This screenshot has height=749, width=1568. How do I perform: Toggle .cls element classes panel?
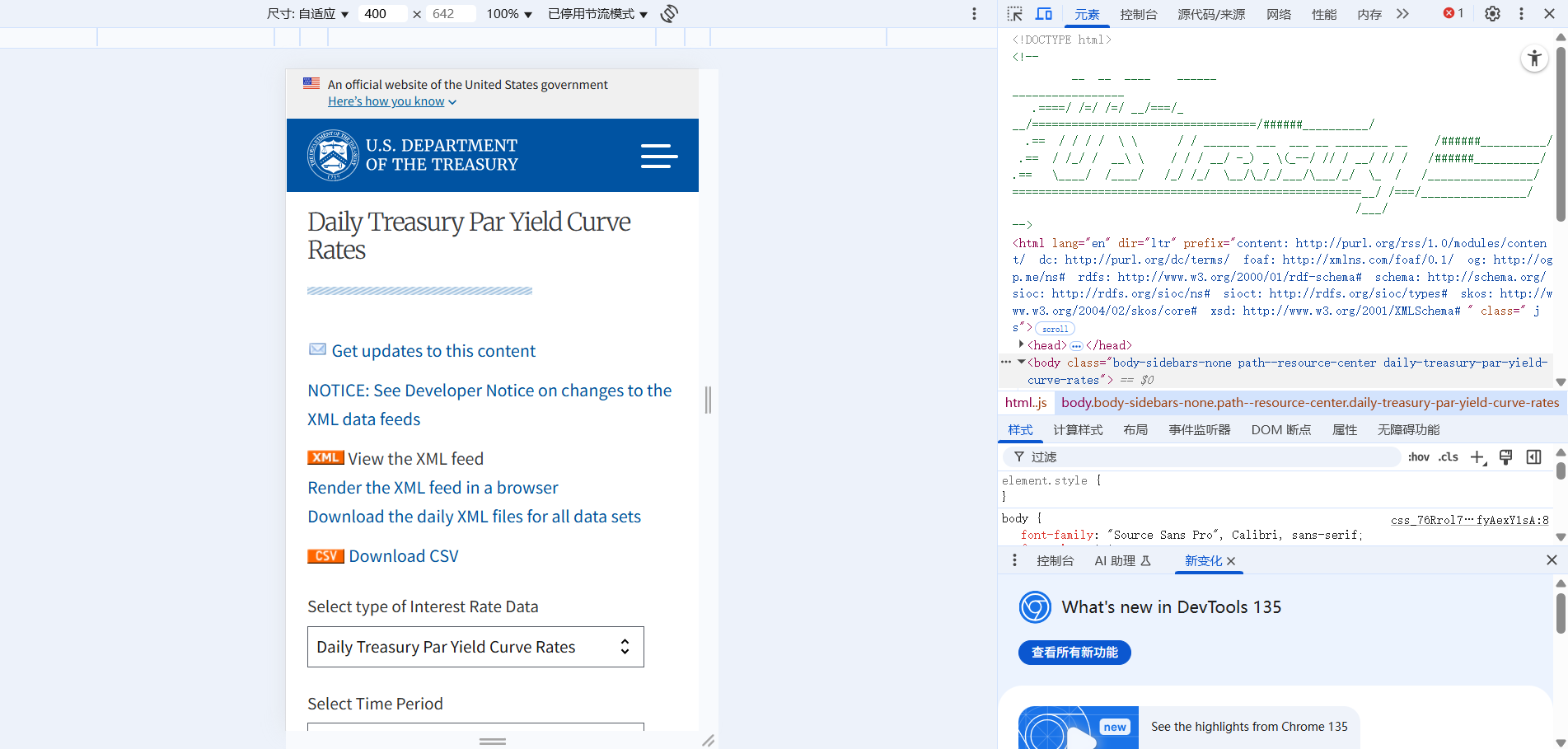[1449, 457]
